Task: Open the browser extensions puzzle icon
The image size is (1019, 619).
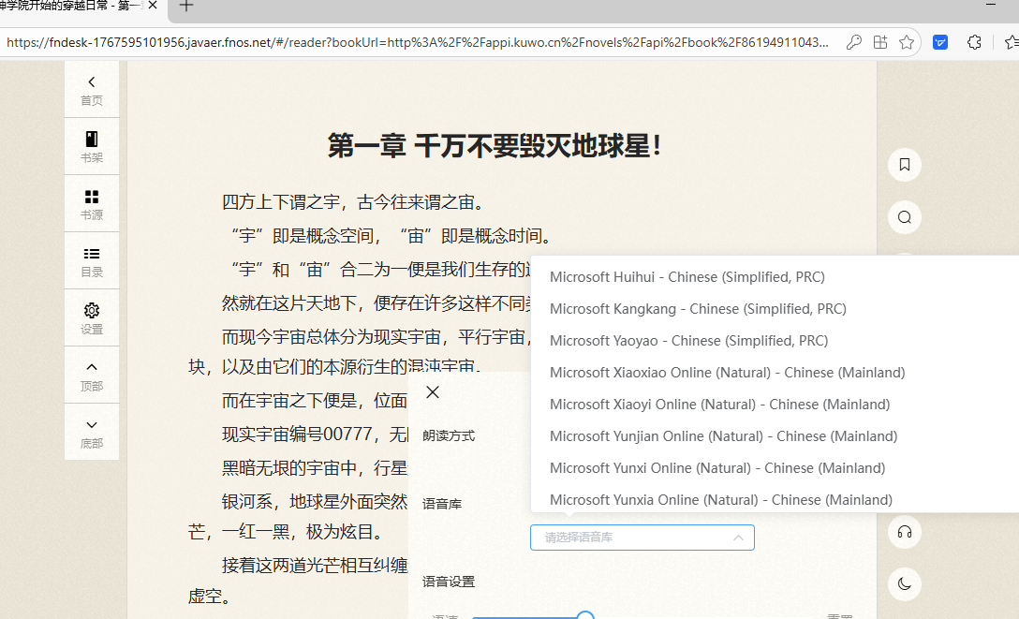Action: [x=974, y=43]
